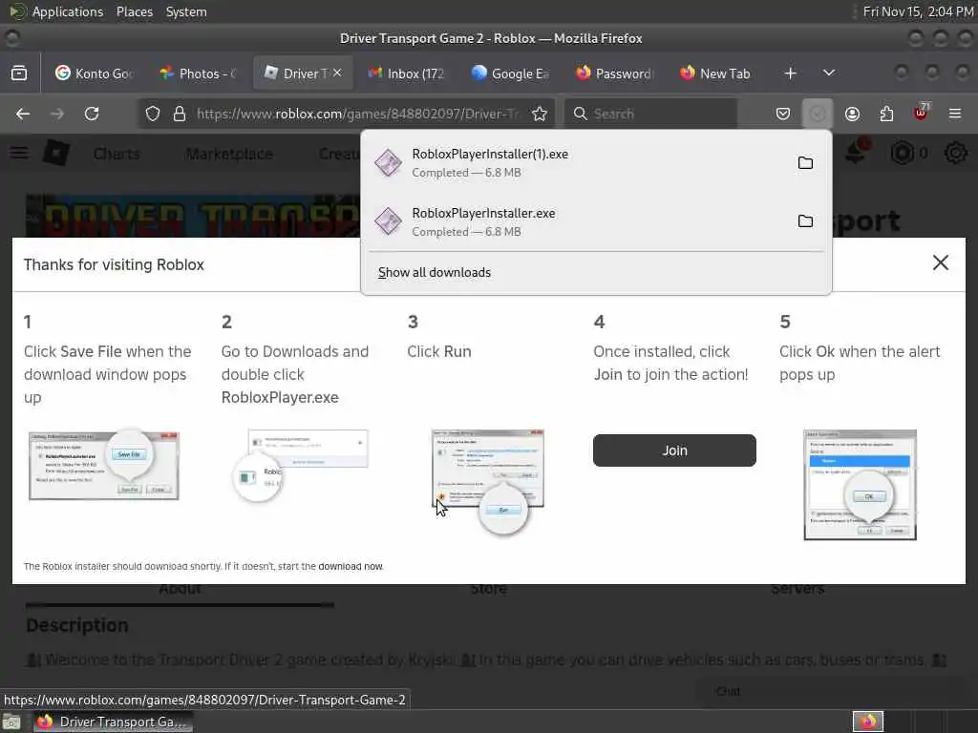This screenshot has width=978, height=733.
Task: Select the Store tab
Action: point(488,589)
